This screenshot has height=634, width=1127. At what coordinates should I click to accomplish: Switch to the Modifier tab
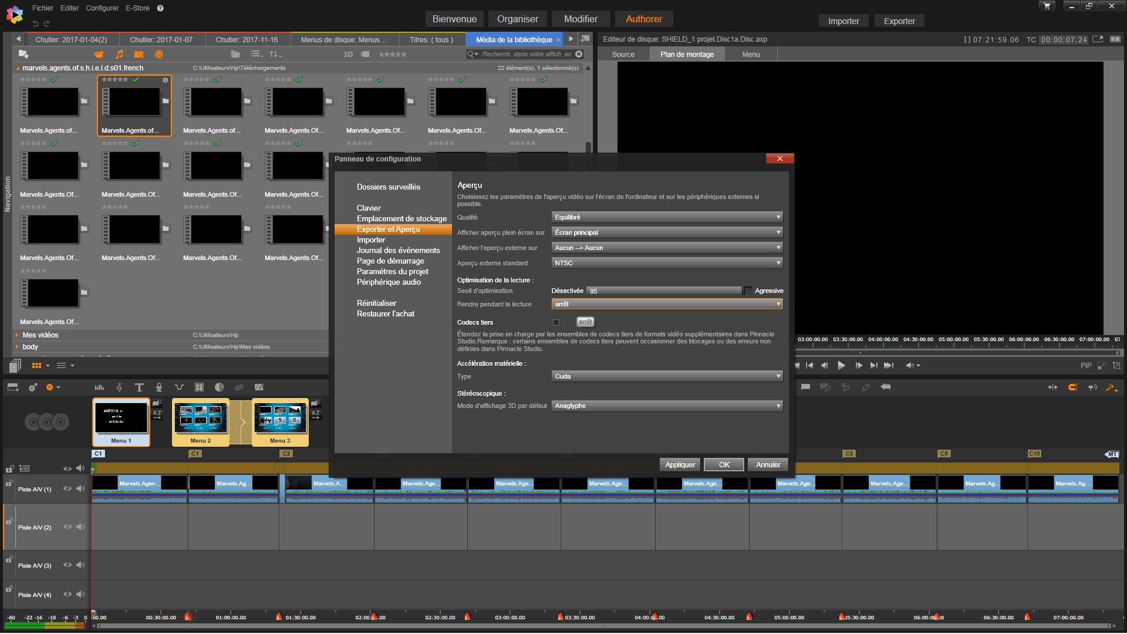click(580, 19)
